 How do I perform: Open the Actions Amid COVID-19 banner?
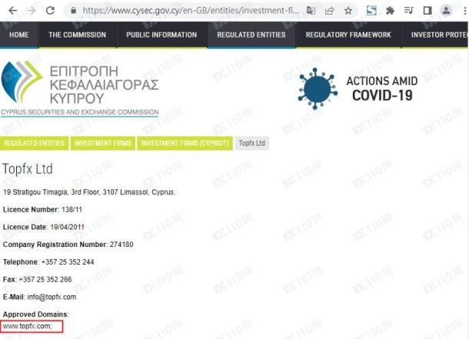[358, 88]
